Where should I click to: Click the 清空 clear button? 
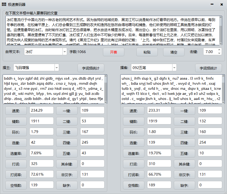[x=174, y=52]
